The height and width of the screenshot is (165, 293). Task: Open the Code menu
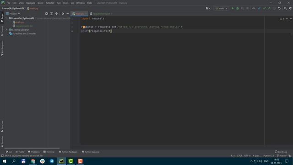(x=41, y=3)
